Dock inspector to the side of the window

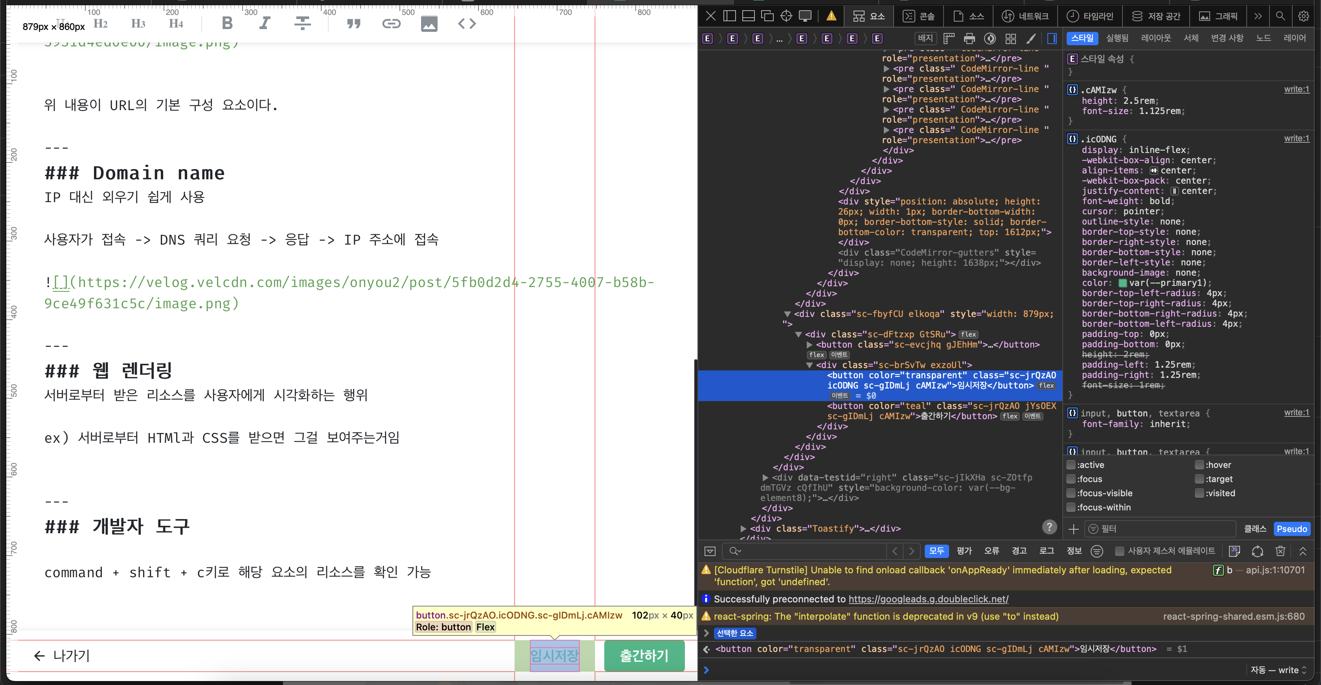(729, 16)
